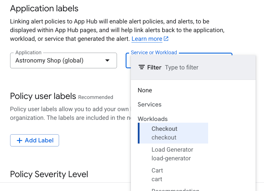
Task: Click the Services group header
Action: [149, 104]
